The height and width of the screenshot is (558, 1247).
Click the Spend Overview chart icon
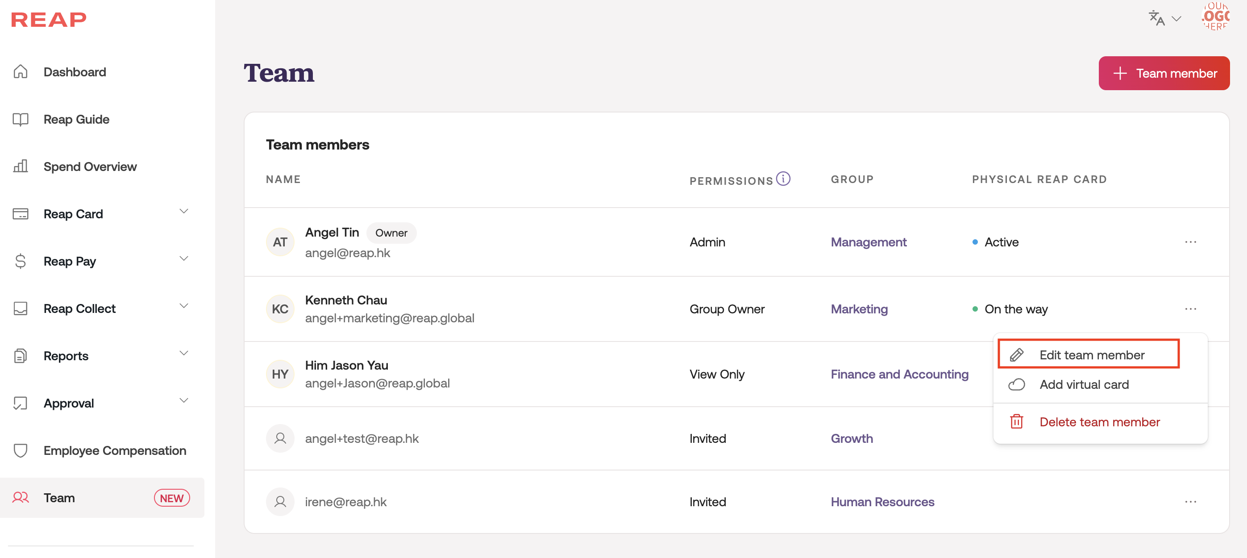[21, 167]
